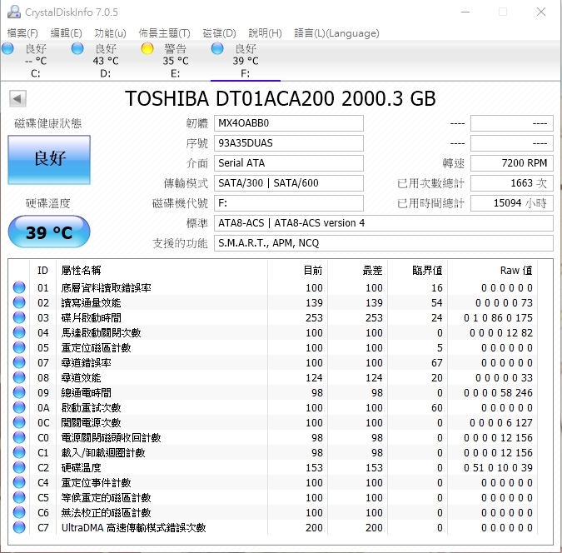Click status icon for attribute 09

click(19, 393)
